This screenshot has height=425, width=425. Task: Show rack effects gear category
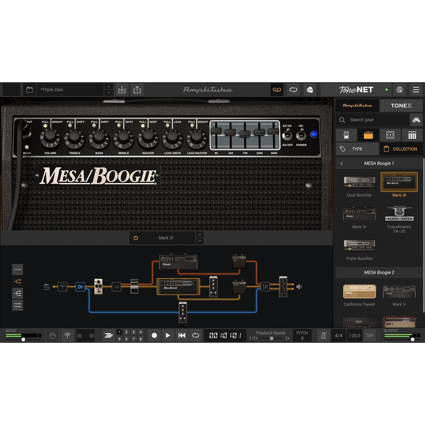point(412,135)
